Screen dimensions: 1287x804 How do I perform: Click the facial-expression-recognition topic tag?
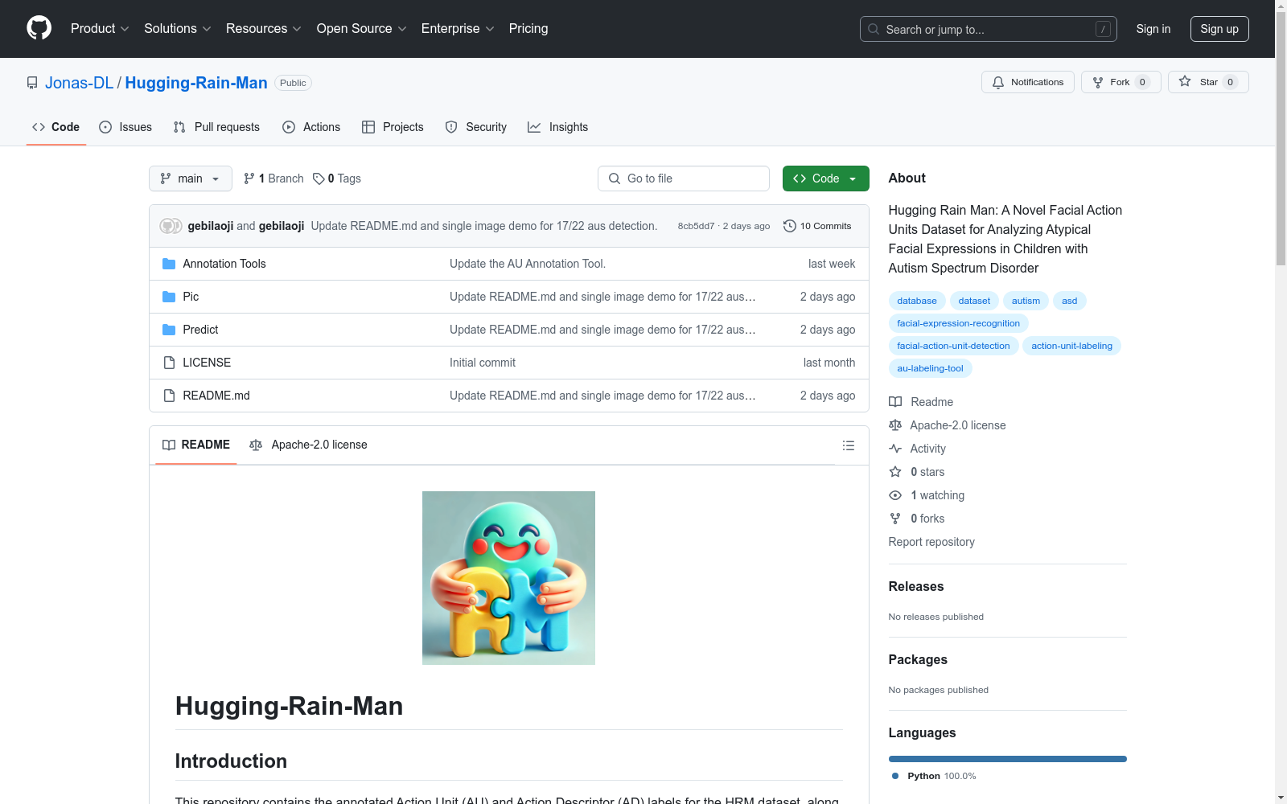958,323
